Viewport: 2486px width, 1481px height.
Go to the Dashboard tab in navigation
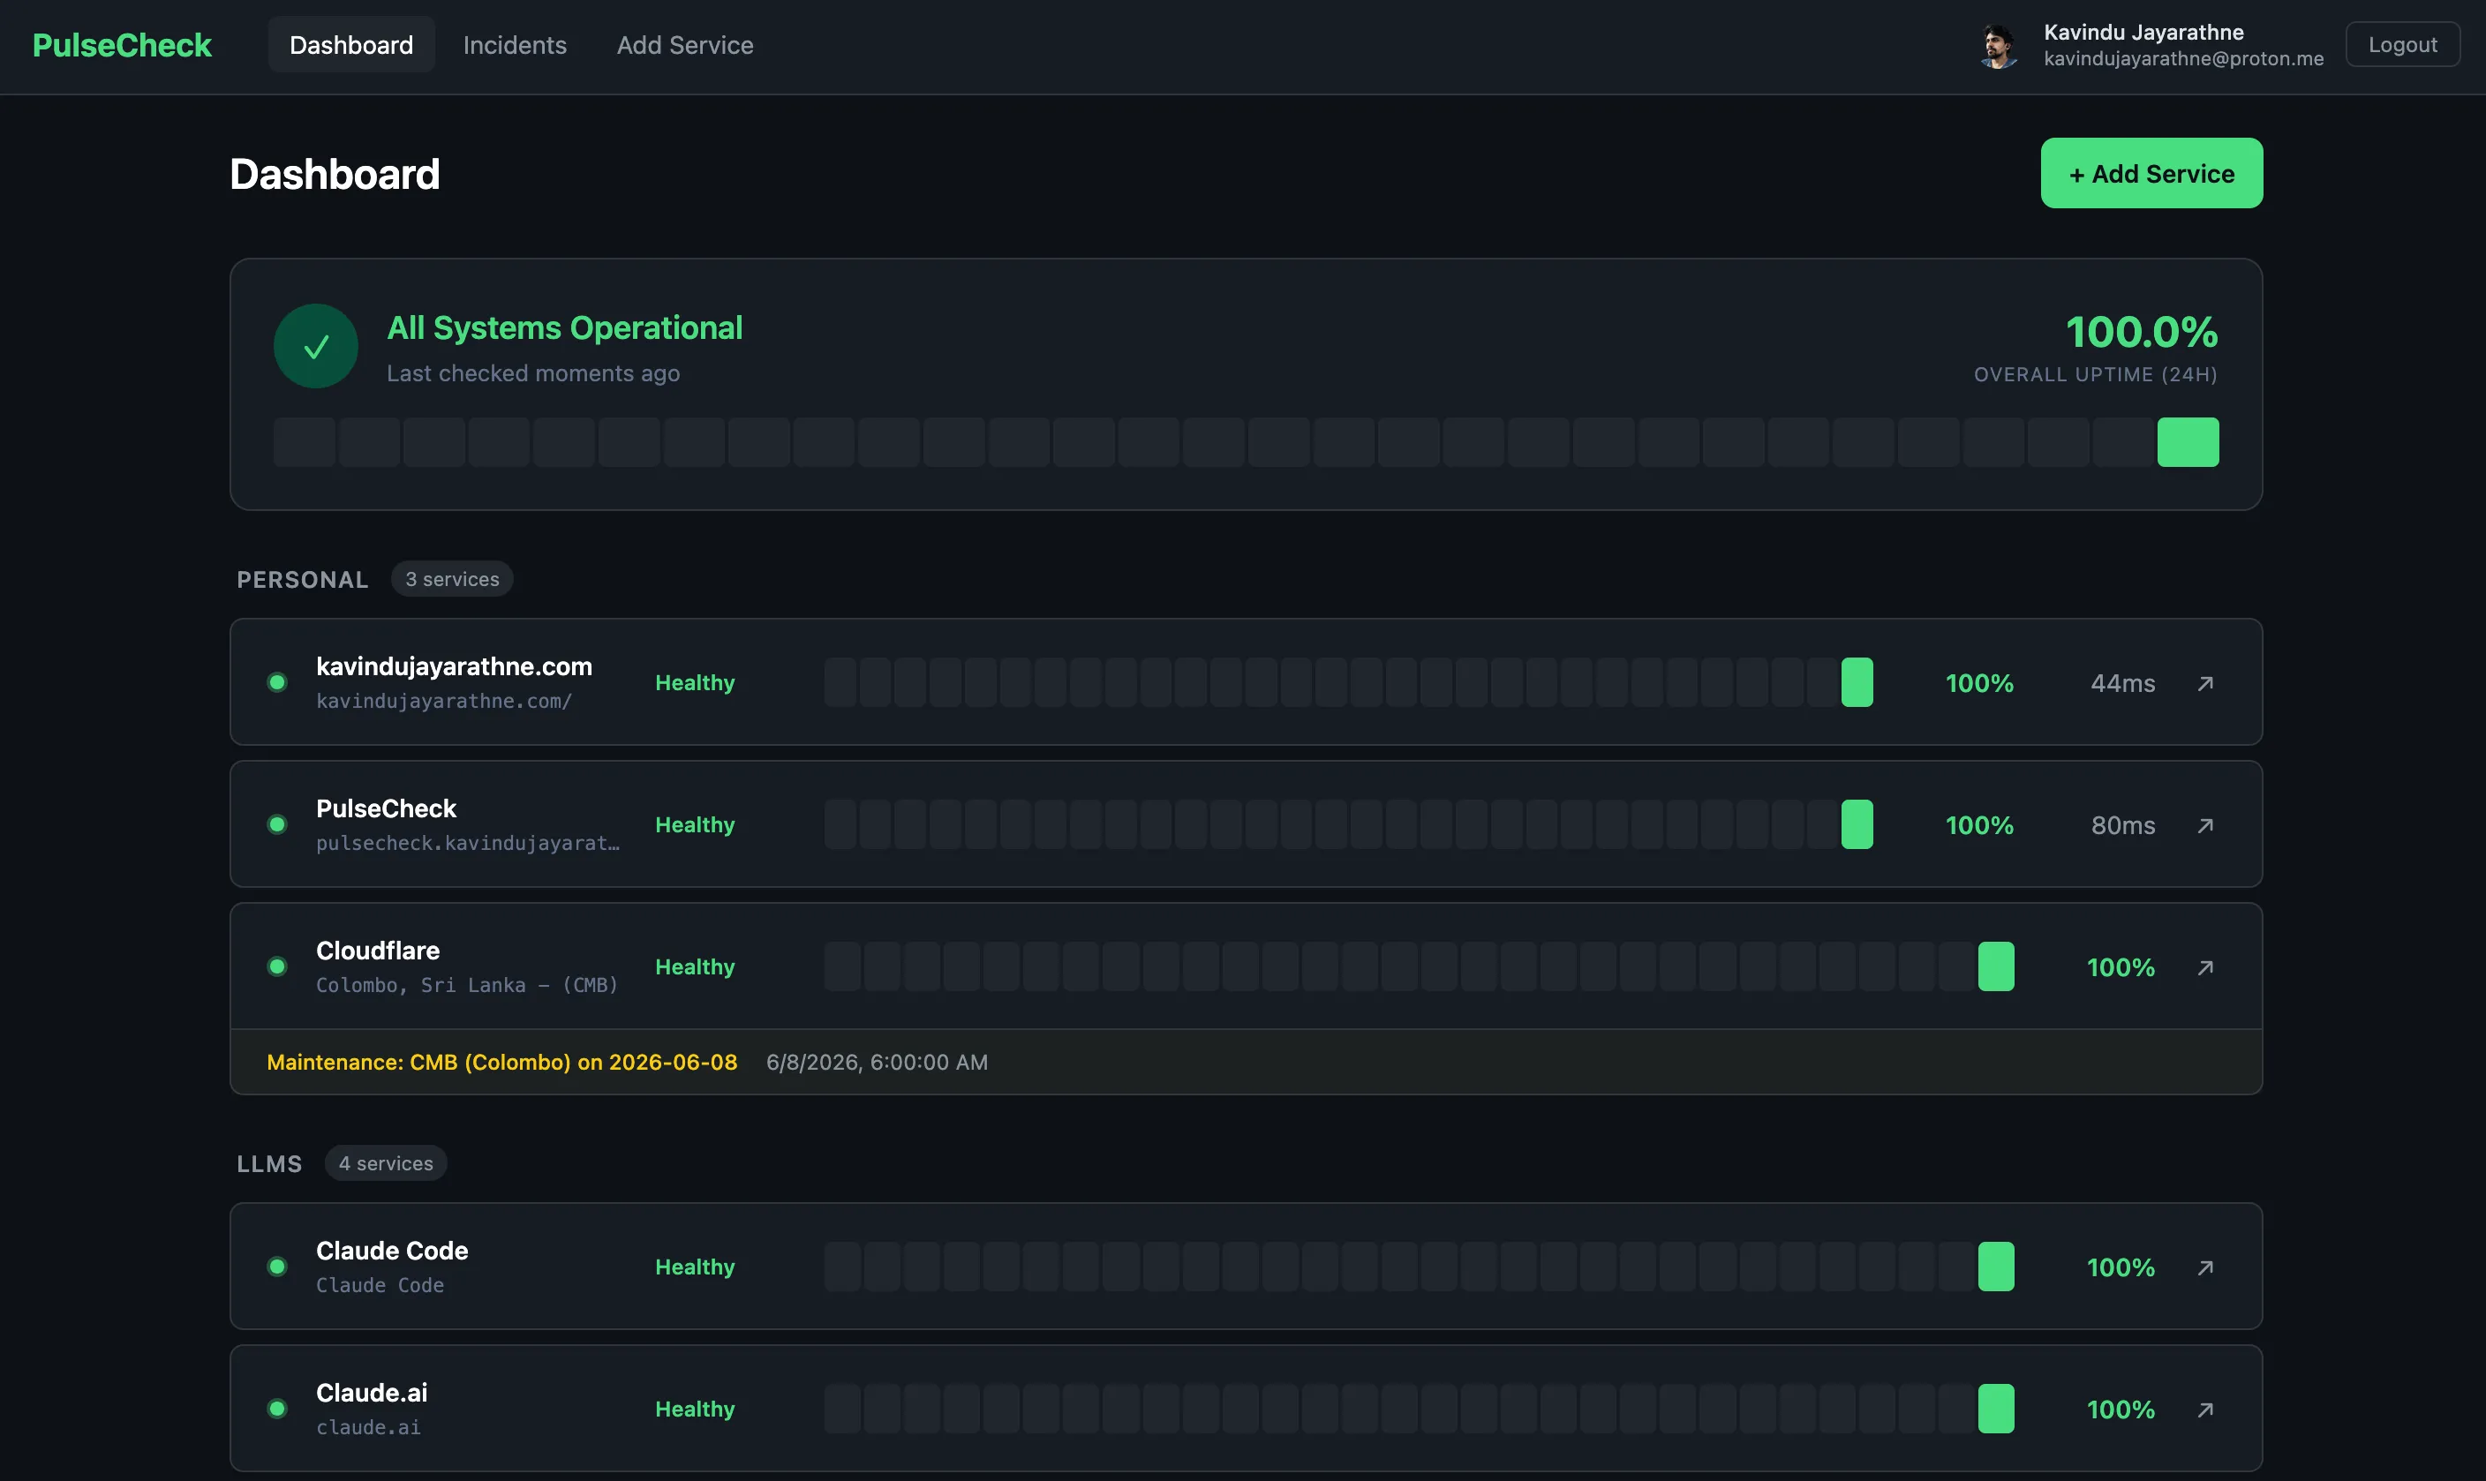[351, 45]
